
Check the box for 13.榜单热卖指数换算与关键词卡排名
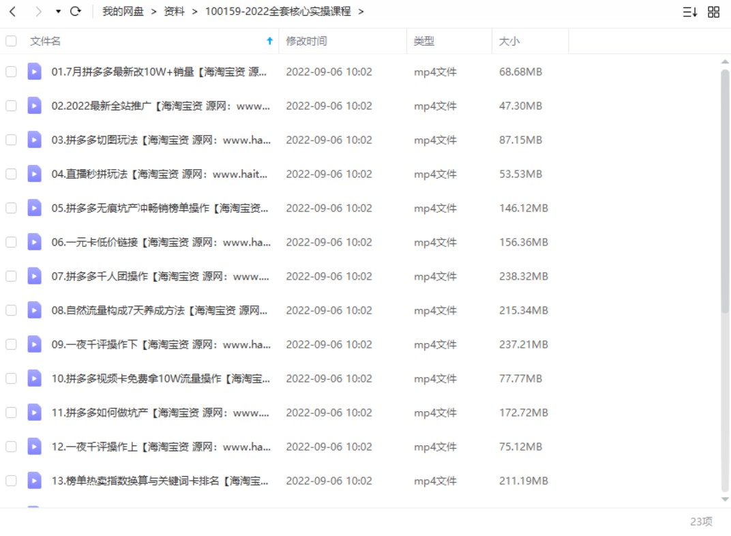(11, 481)
